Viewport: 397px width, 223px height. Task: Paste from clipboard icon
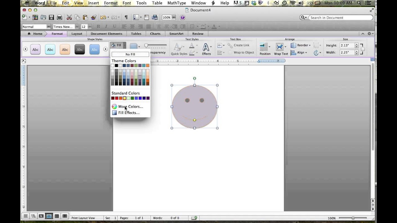85,17
